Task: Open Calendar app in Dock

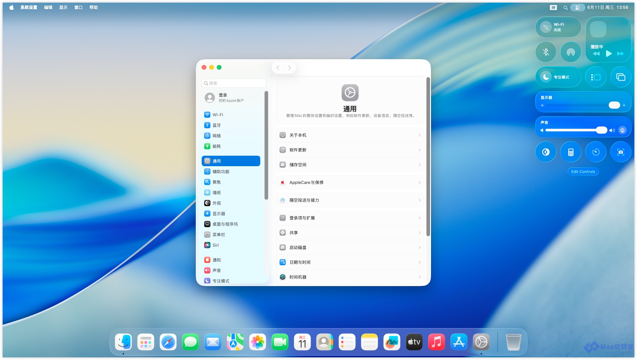Action: 302,342
